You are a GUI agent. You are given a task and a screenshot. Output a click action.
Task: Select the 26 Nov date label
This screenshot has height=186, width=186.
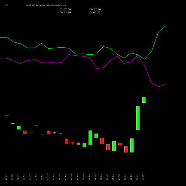pos(107,177)
